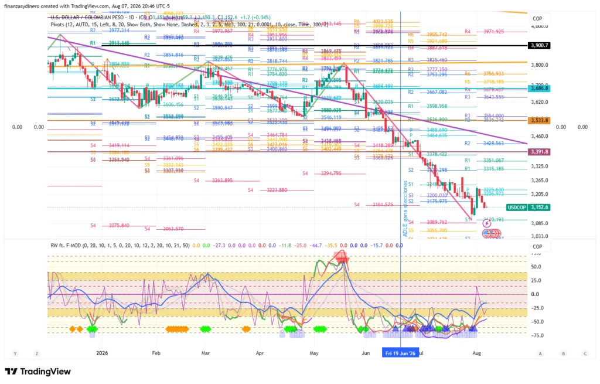This screenshot has height=384, width=600.
Task: Click the R1 3315.185 pivot label
Action: (x=485, y=168)
